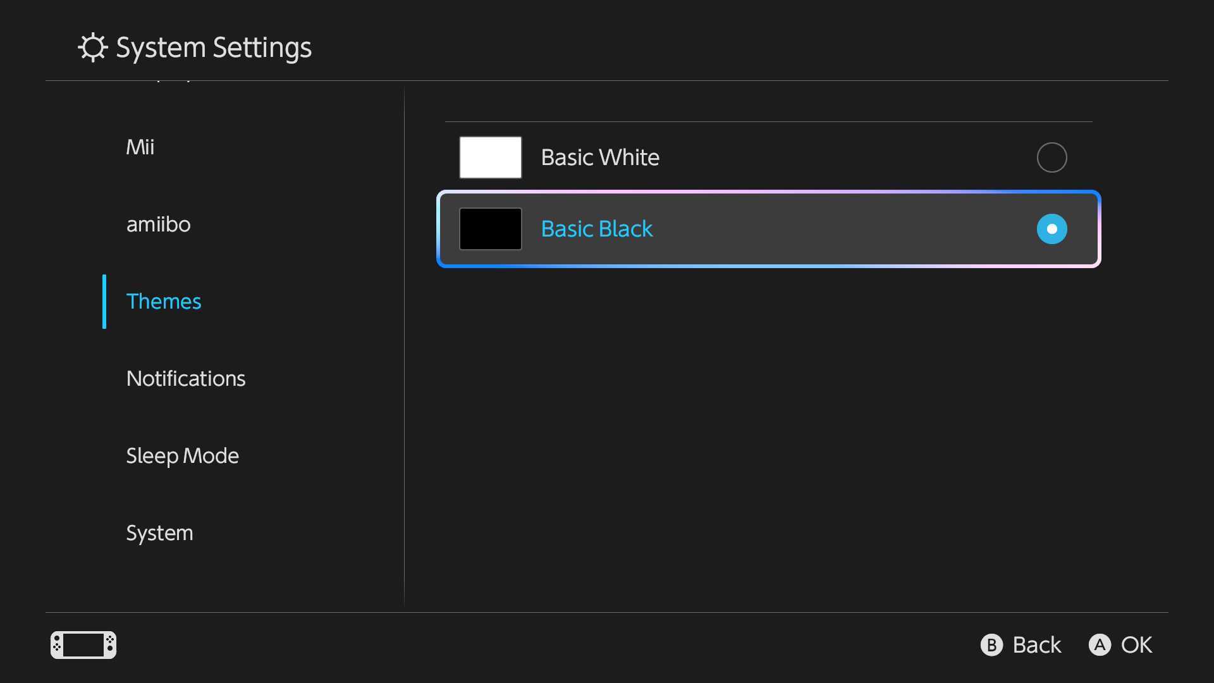Click the System Settings gear icon
The height and width of the screenshot is (683, 1214).
point(93,47)
